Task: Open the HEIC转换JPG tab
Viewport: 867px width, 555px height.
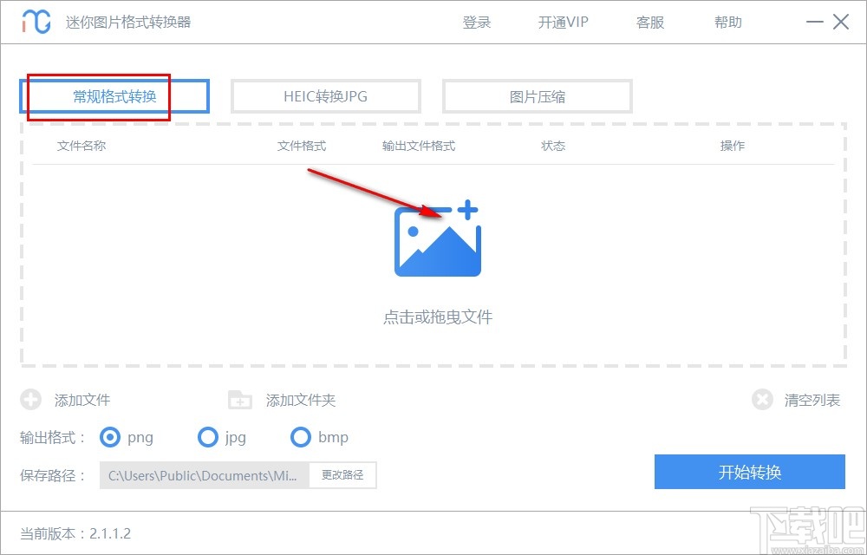Action: (x=325, y=95)
